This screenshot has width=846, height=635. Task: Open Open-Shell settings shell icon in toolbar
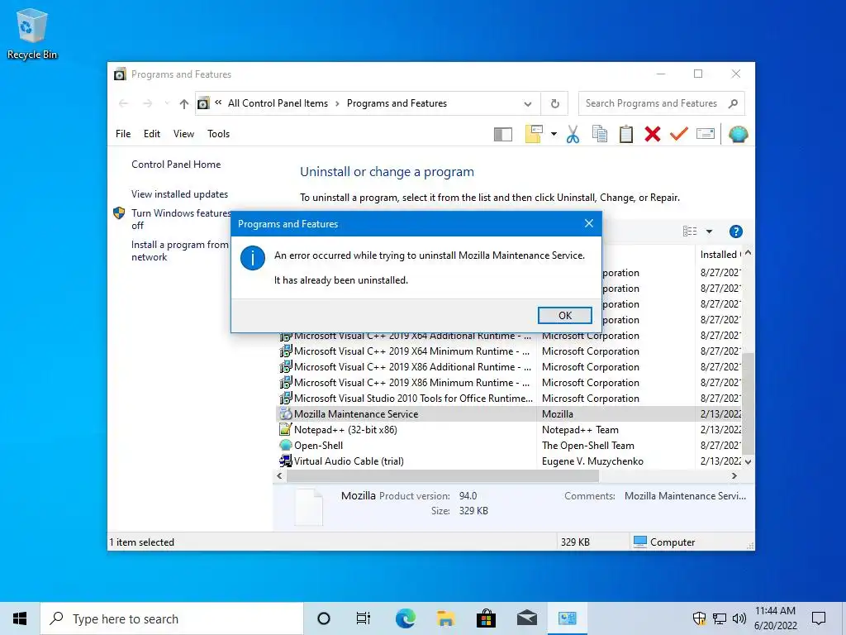click(x=738, y=134)
